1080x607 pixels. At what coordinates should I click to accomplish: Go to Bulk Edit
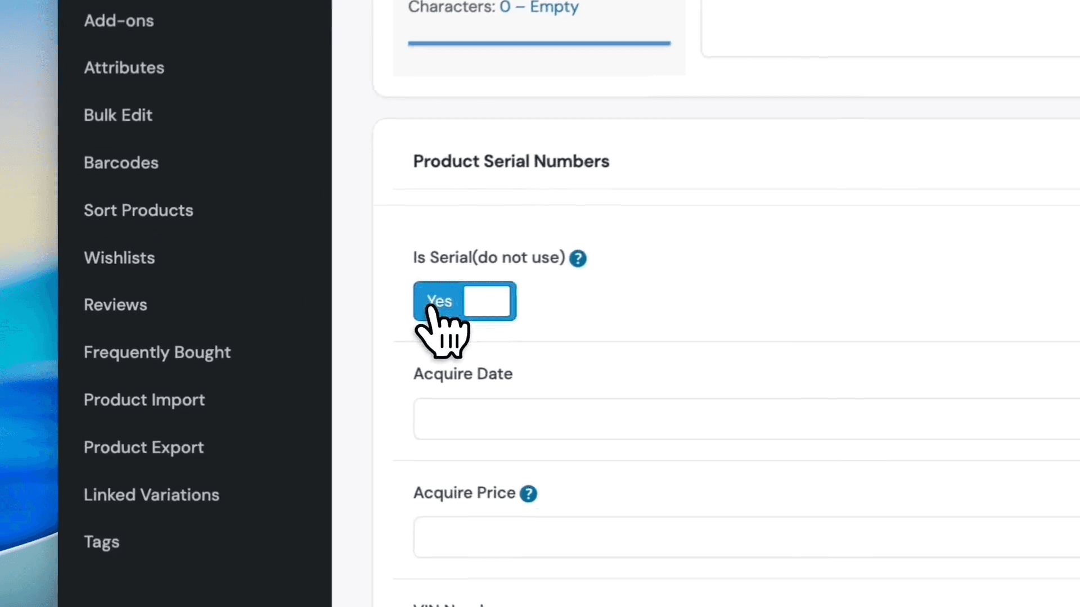tap(118, 115)
